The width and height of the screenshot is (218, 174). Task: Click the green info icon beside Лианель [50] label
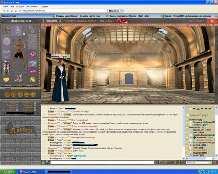point(68,56)
